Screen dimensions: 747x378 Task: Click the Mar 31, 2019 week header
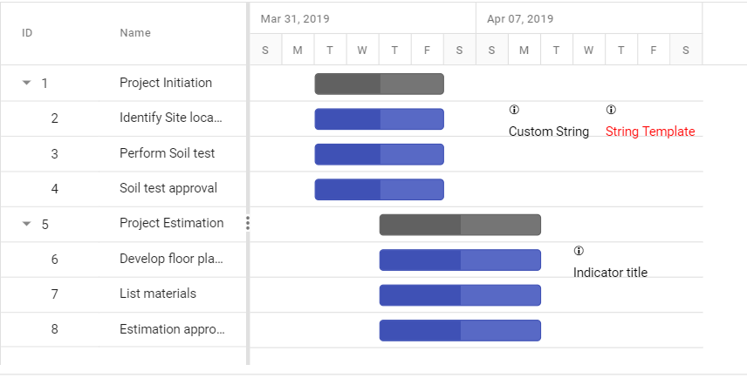[x=362, y=18]
